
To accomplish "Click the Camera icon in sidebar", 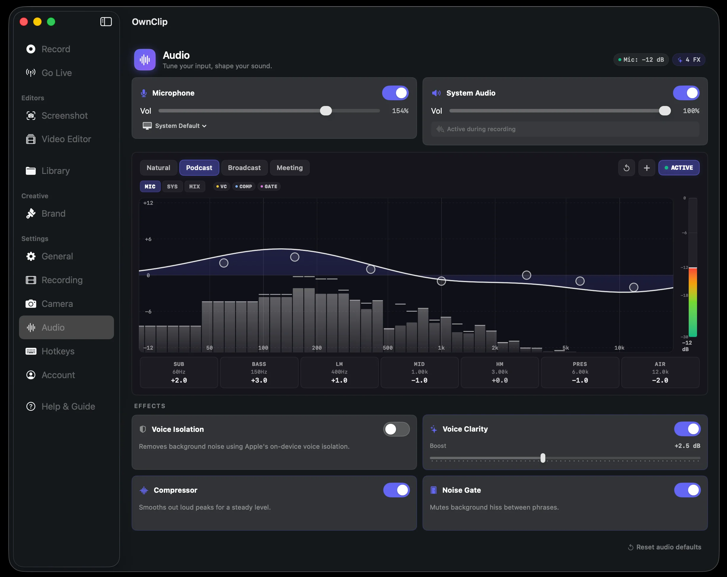I will tap(31, 304).
